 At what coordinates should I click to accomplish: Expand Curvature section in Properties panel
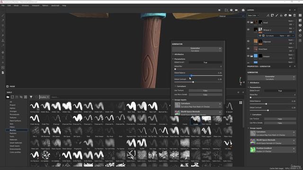pyautogui.click(x=251, y=114)
